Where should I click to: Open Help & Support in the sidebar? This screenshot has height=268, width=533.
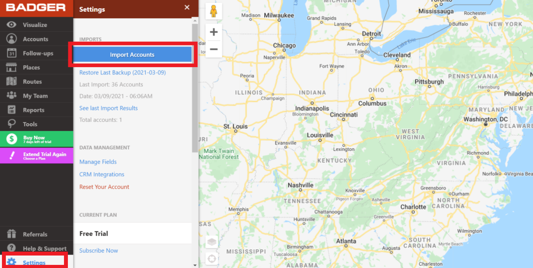(36, 248)
